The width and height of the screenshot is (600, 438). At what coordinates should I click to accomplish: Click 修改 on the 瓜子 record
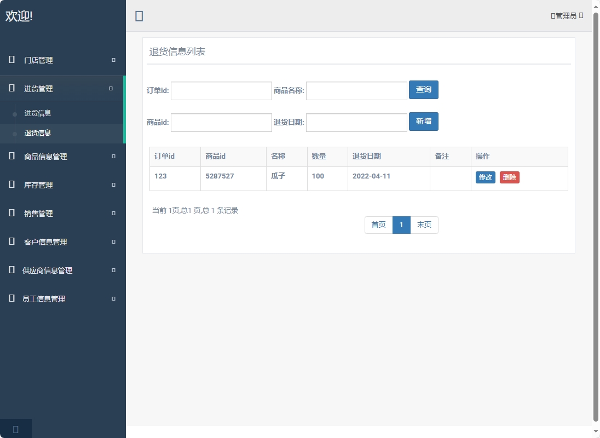486,177
